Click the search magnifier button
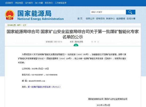The height and width of the screenshot is (107, 146). point(131,12)
